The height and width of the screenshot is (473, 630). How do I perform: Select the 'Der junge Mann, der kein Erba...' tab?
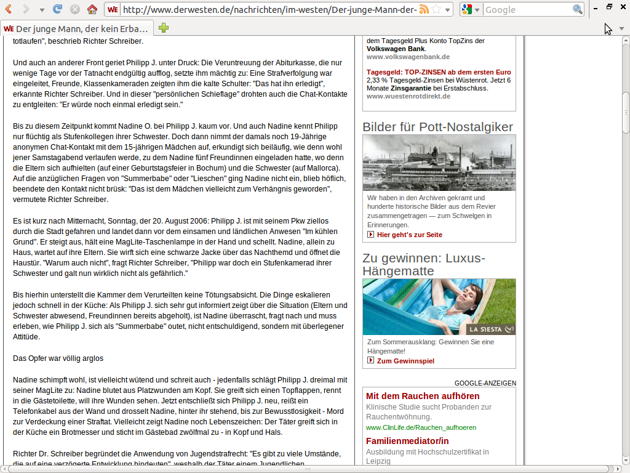point(77,28)
